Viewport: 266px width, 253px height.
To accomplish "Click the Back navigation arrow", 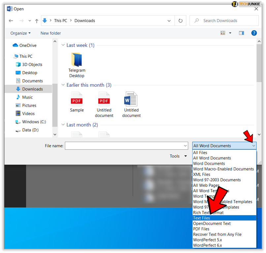I will point(11,21).
